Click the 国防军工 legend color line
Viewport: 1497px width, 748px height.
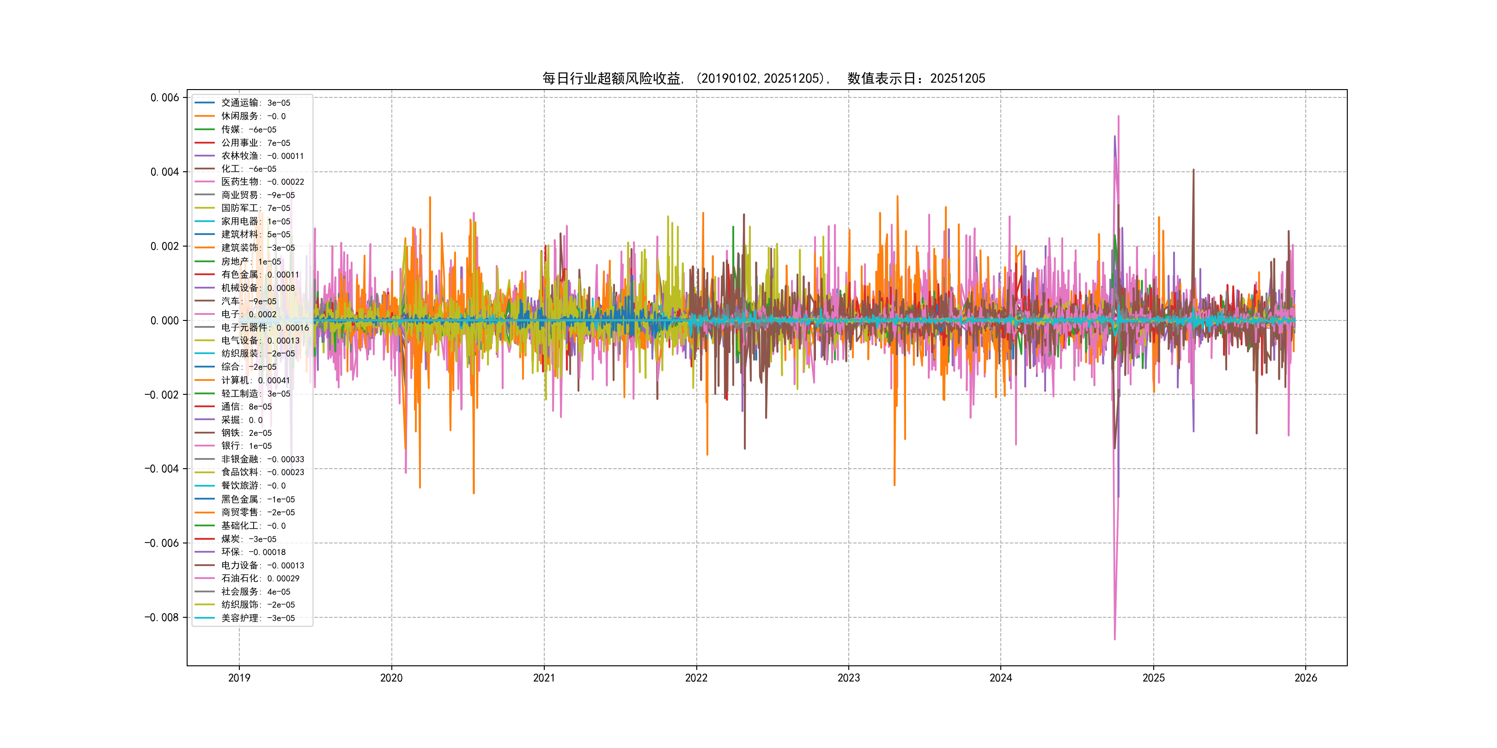coord(205,208)
